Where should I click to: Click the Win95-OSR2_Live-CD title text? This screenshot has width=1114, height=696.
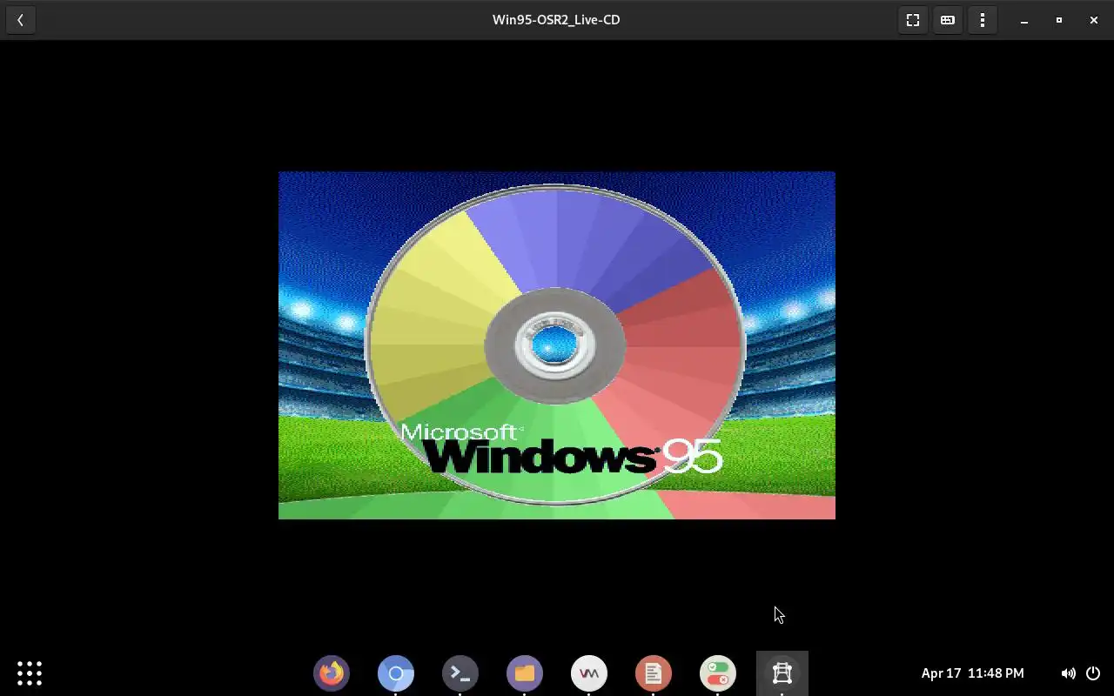point(556,20)
